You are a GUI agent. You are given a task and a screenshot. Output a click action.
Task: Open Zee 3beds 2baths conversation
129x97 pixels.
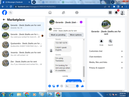[x=23, y=63]
